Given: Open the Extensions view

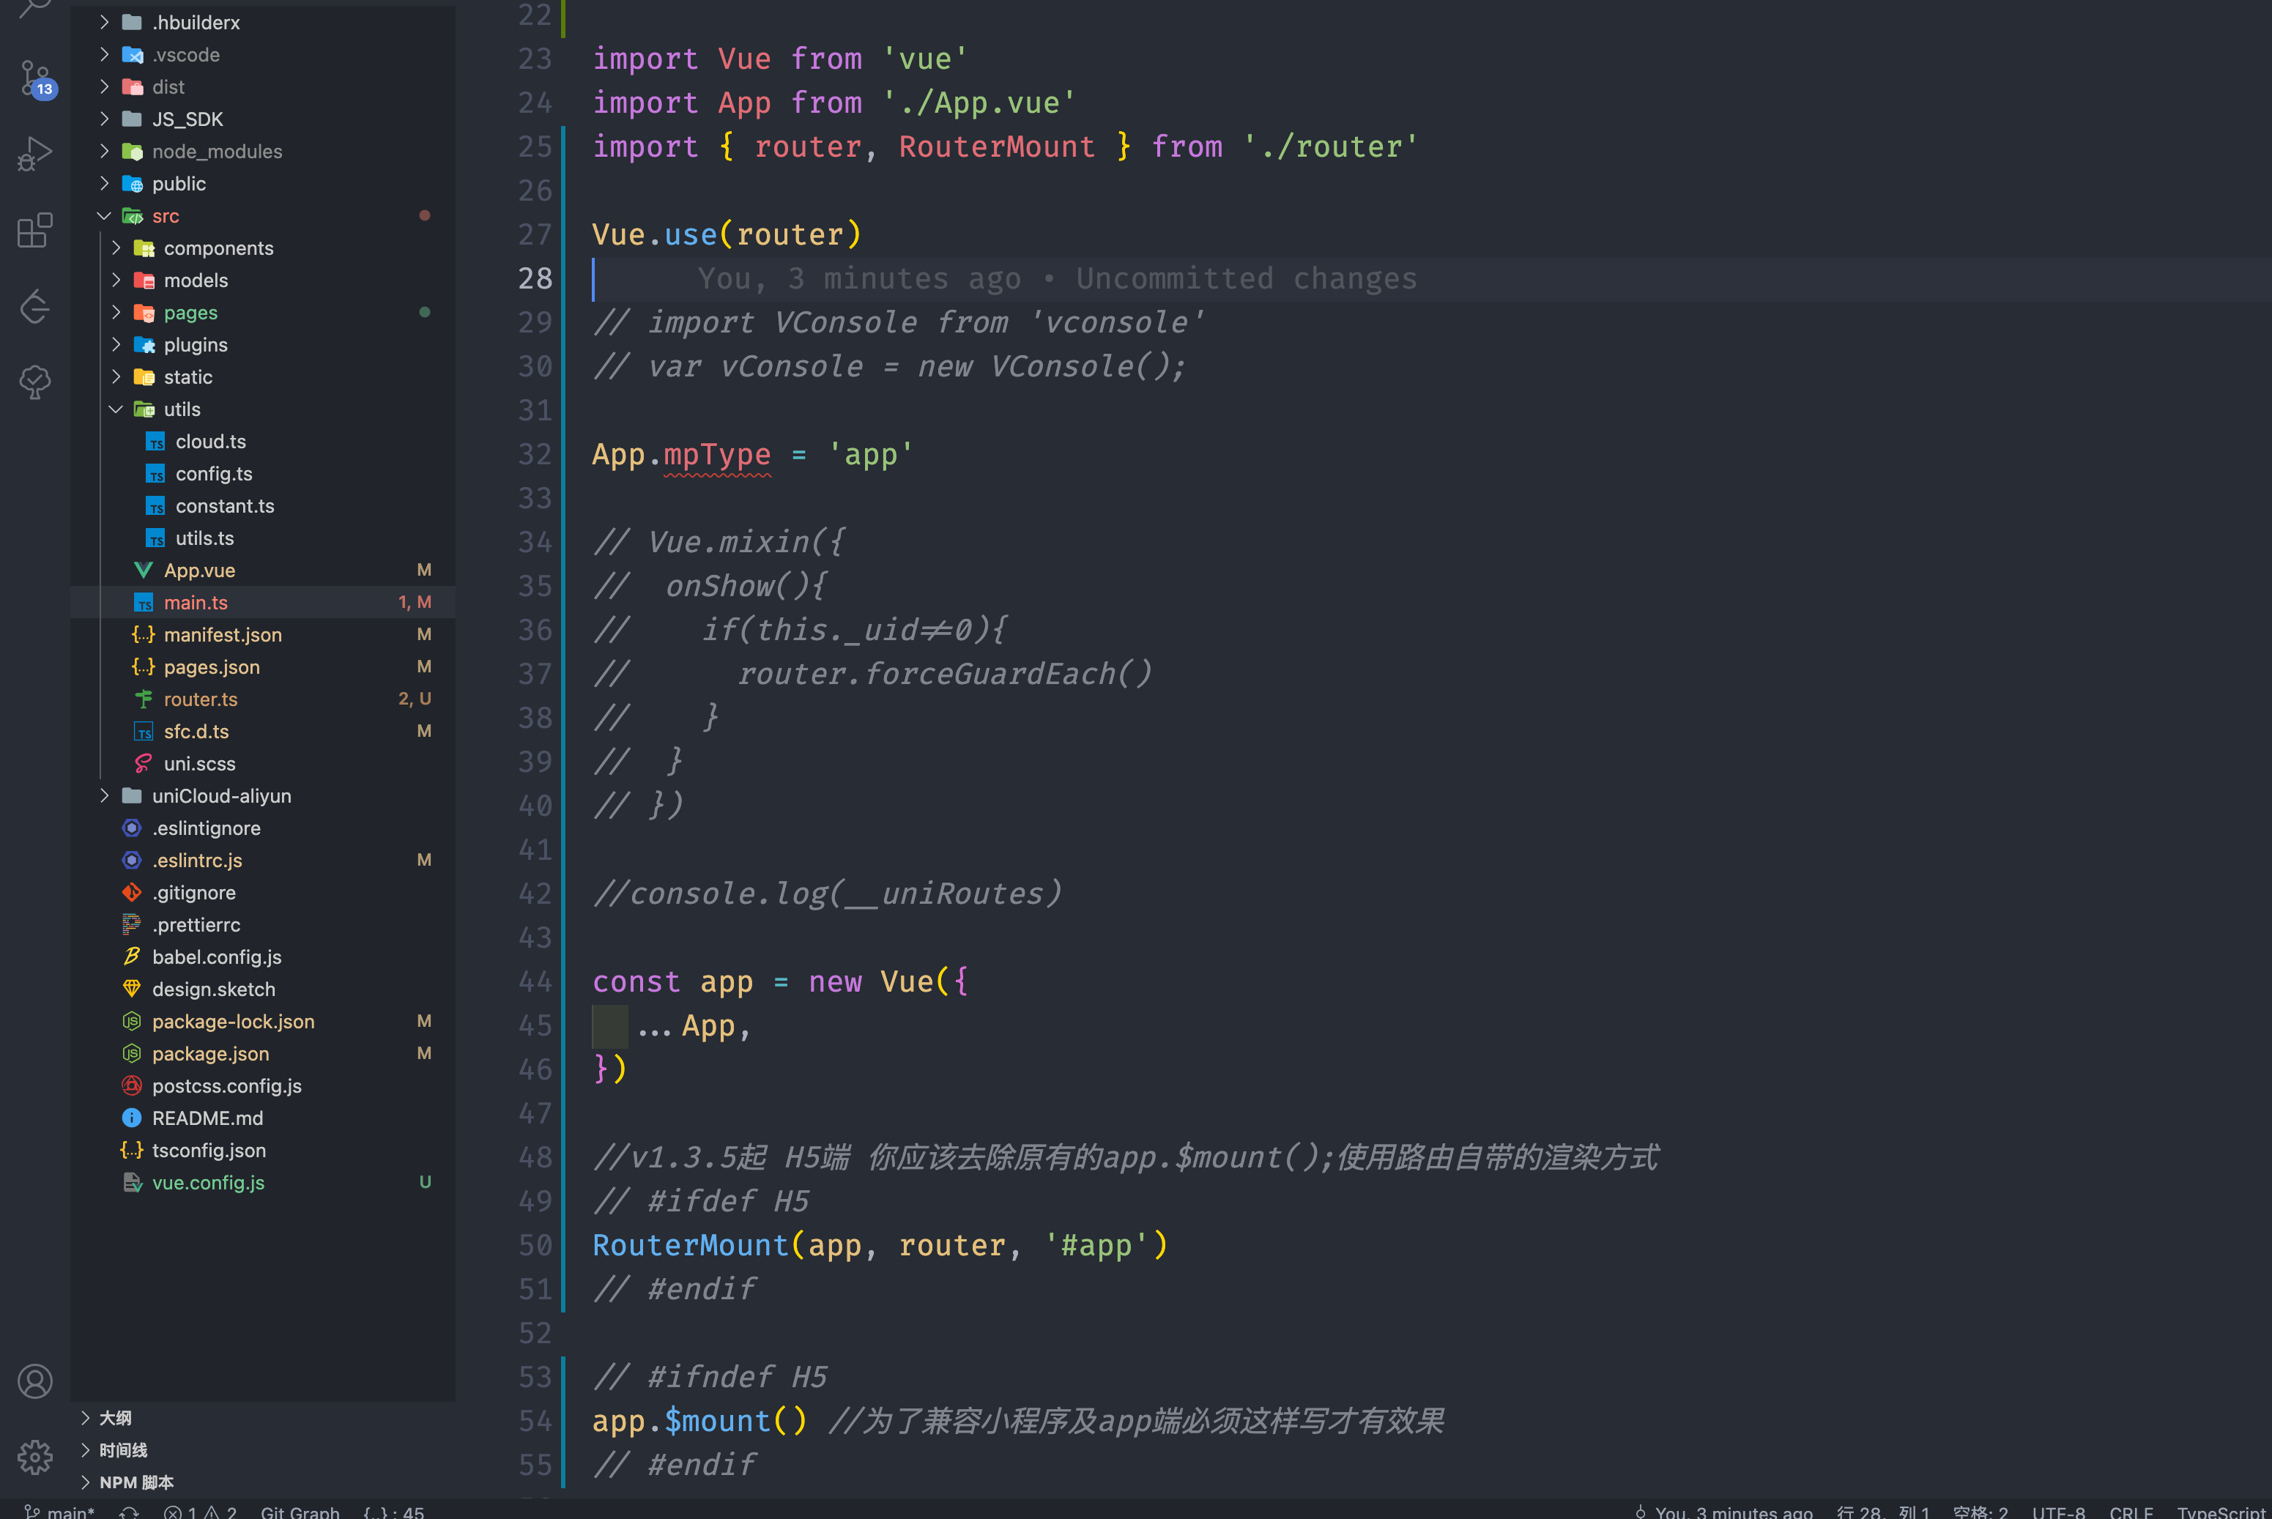Looking at the screenshot, I should click(35, 231).
